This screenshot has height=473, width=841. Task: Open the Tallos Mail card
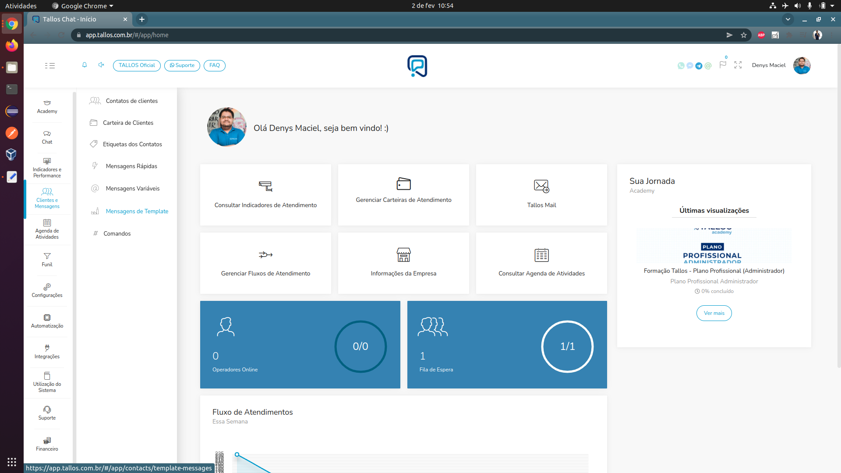541,195
